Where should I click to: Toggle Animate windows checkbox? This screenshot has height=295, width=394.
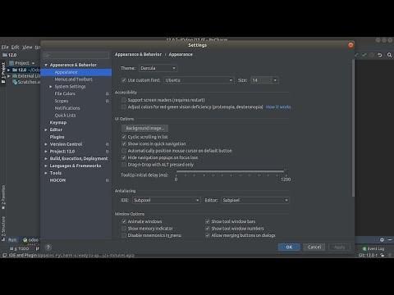(x=124, y=221)
